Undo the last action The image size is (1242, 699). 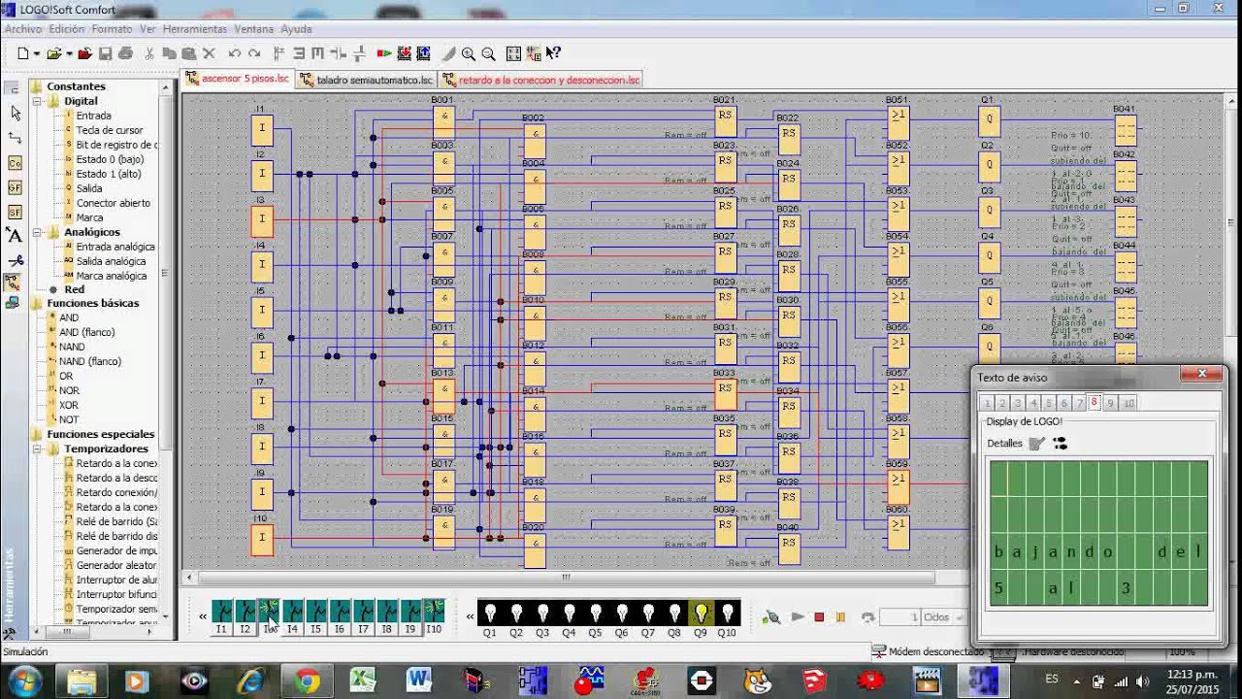pos(235,54)
